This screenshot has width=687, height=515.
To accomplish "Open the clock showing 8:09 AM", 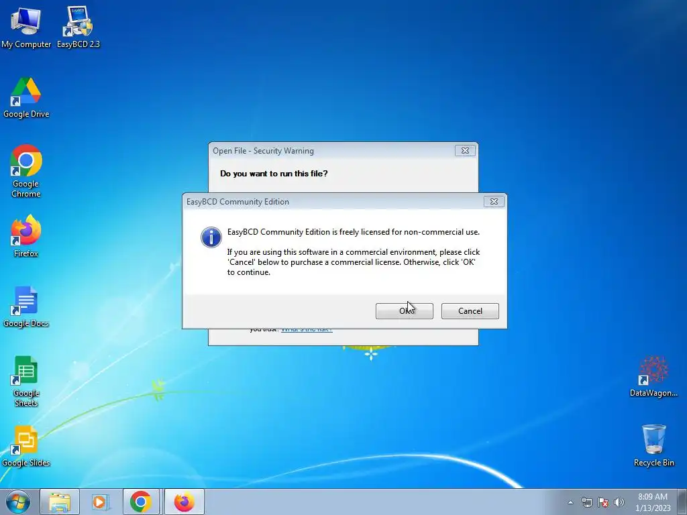I will coord(653,502).
